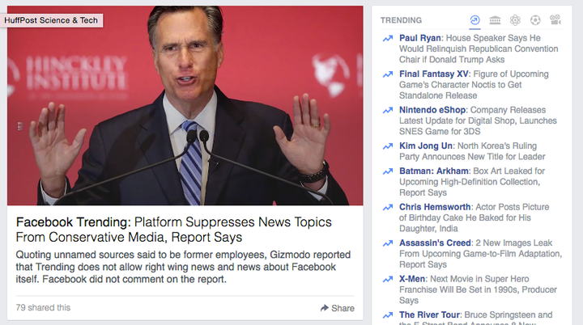Click '2 New Images Leak From Upcoming' text

[x=480, y=254]
